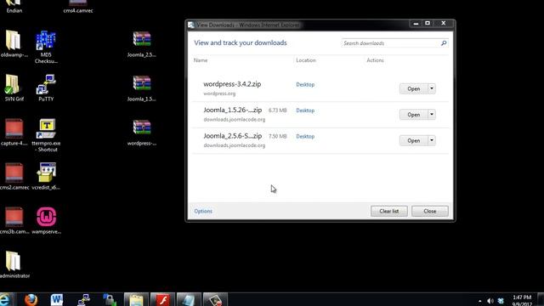Select wordpress-3.4.2.zip file name

coord(232,84)
